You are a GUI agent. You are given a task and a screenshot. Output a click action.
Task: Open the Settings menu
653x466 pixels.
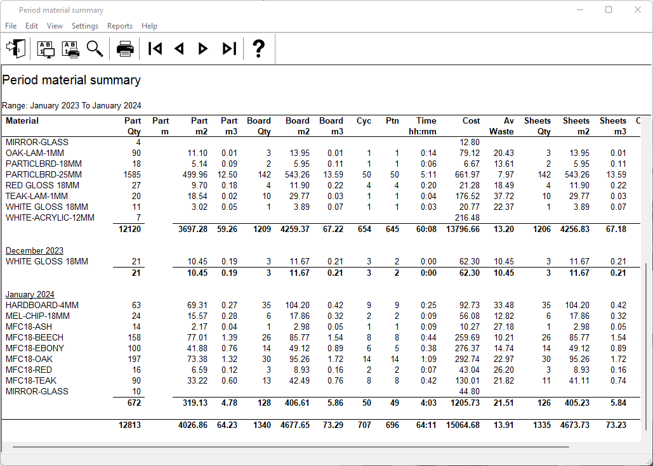pos(85,26)
